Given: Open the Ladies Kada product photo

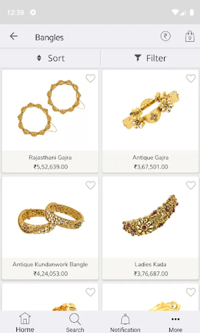Looking at the screenshot, I should point(151,216).
